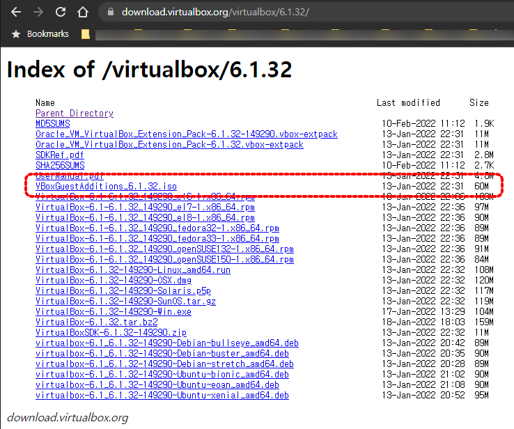
Task: Go to the Home page icon
Action: (83, 12)
